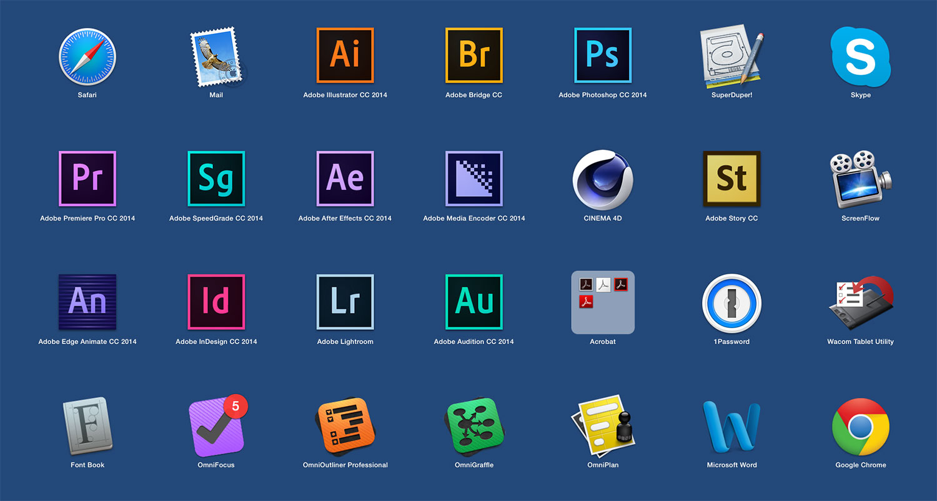Click the 'Adobe Story CC' text label
This screenshot has height=501, width=937.
731,218
